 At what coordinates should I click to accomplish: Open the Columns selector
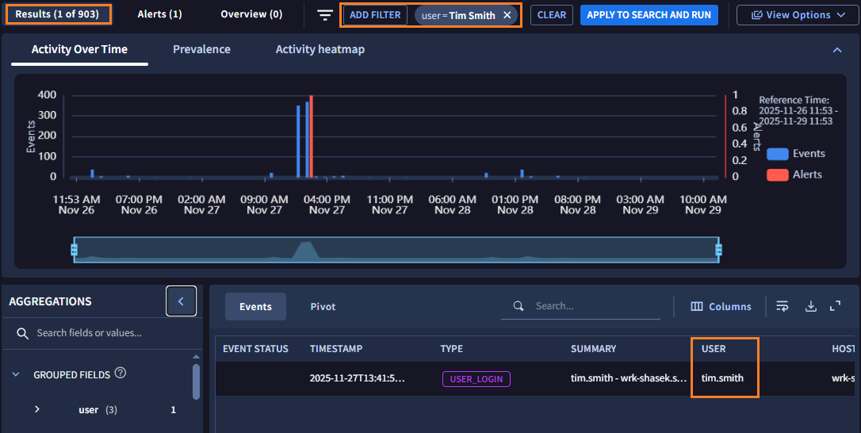721,306
